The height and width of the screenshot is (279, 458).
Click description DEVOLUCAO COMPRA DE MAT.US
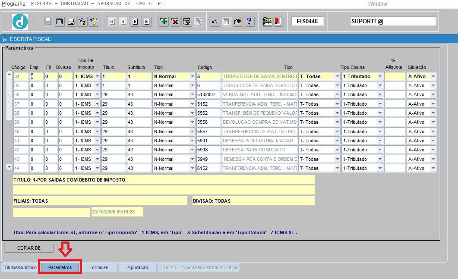tap(259, 122)
